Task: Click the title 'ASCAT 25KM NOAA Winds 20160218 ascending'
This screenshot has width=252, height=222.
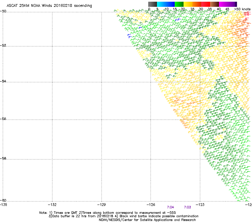Action: pos(49,6)
